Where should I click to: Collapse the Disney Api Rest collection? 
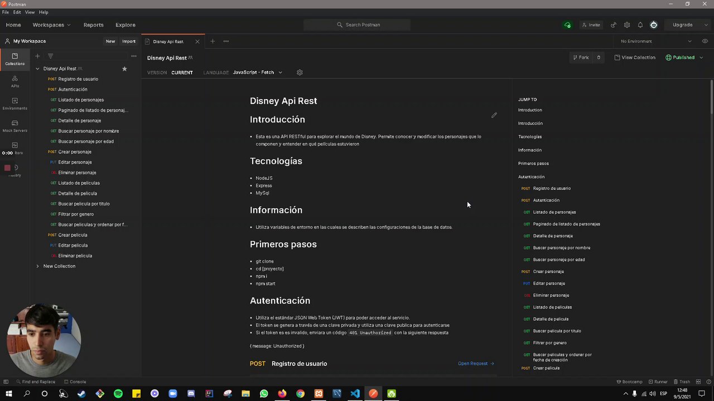pos(37,69)
